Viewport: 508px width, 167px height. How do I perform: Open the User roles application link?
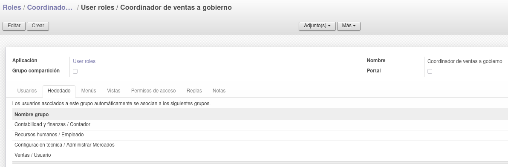(84, 61)
